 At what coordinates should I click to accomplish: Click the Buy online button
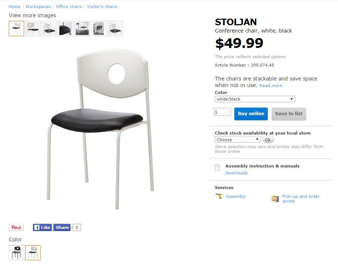pyautogui.click(x=251, y=114)
